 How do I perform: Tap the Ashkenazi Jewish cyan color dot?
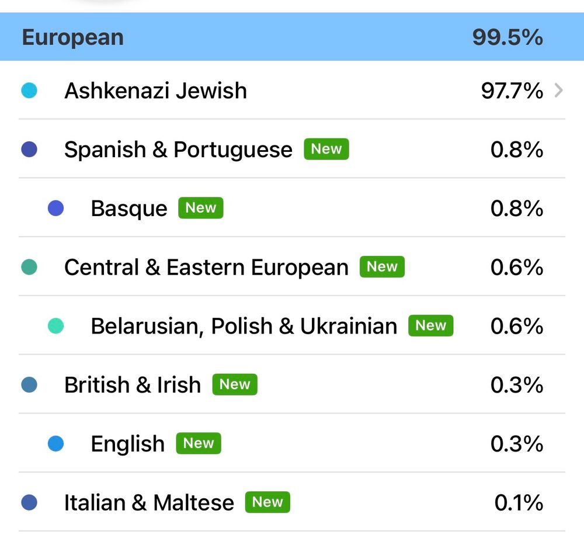tap(29, 91)
